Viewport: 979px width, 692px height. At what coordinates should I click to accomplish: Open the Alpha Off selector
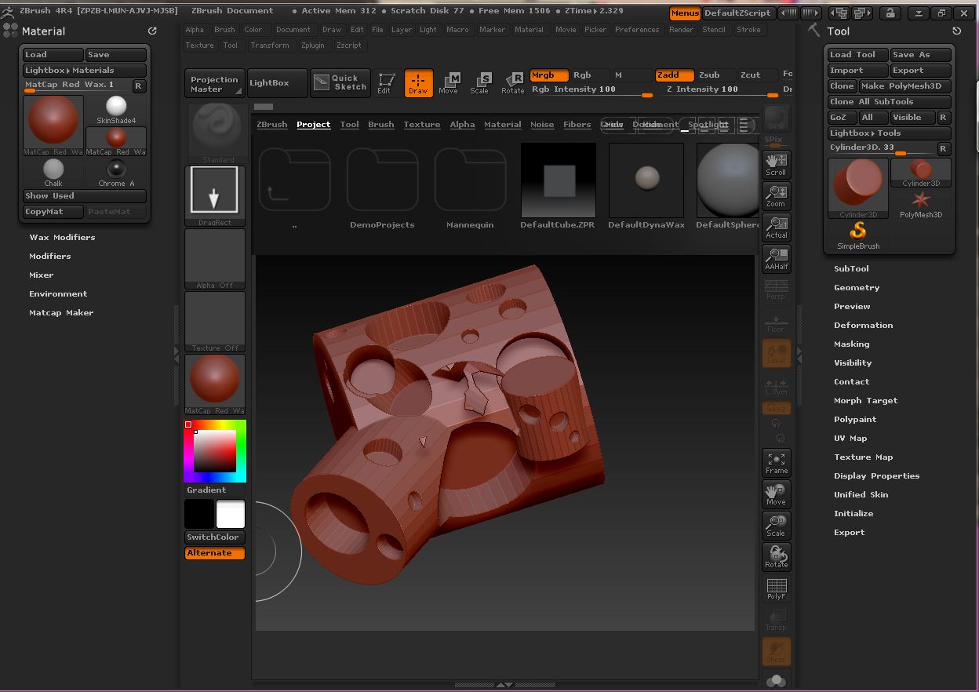point(215,258)
